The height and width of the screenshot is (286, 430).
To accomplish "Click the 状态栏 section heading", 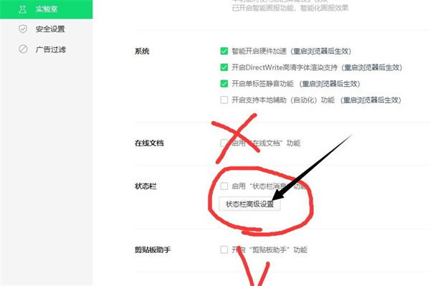I will coord(145,186).
